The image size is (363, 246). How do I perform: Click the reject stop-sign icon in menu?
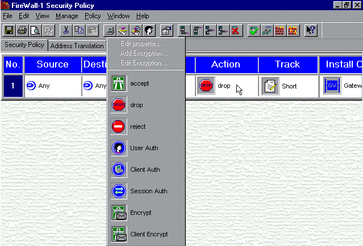[119, 126]
